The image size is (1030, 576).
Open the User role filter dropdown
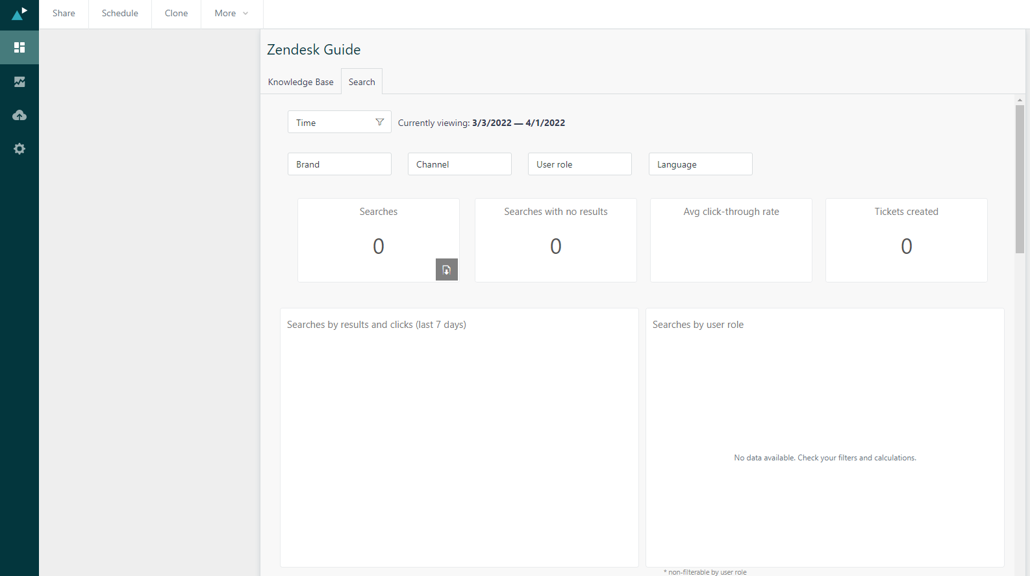pyautogui.click(x=580, y=164)
